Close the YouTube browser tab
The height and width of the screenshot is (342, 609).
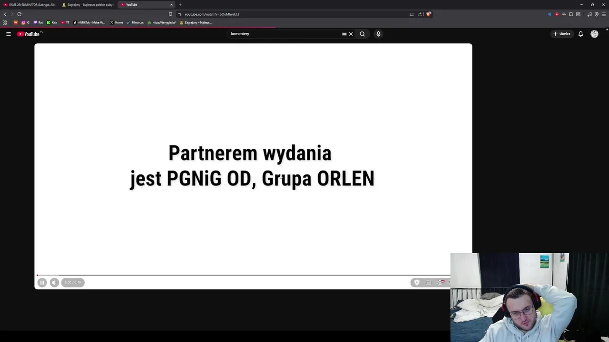pyautogui.click(x=171, y=5)
